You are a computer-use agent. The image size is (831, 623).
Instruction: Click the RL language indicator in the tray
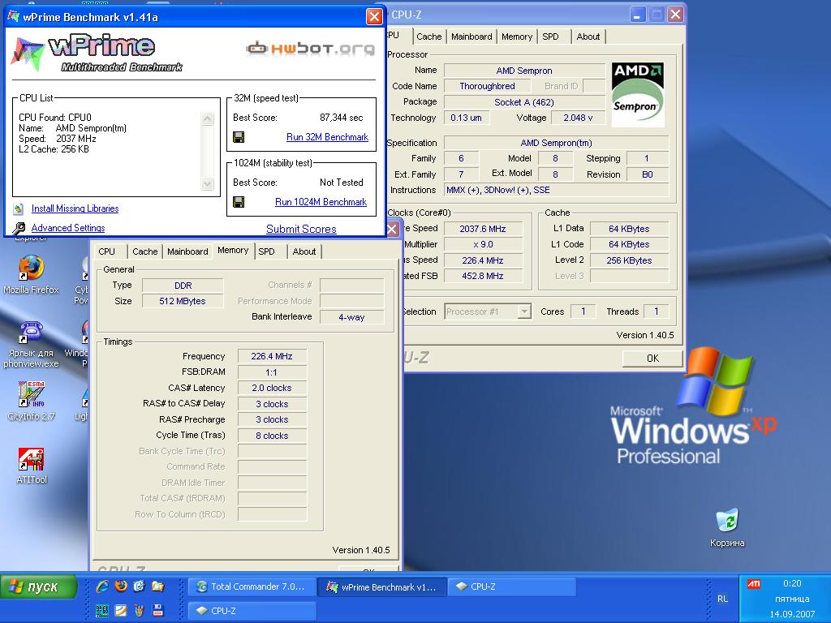point(722,599)
